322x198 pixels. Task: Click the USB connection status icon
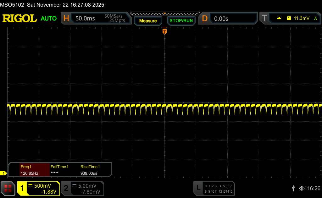(293, 188)
